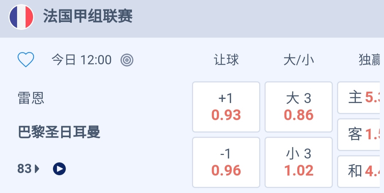Expand the 83 more markets arrow
Screen dimensions: 384x193
click(x=37, y=169)
